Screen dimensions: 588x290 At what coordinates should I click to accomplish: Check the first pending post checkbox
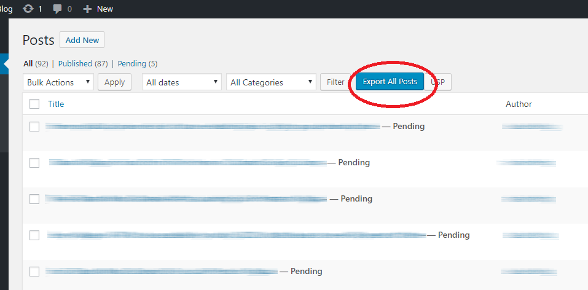[34, 127]
